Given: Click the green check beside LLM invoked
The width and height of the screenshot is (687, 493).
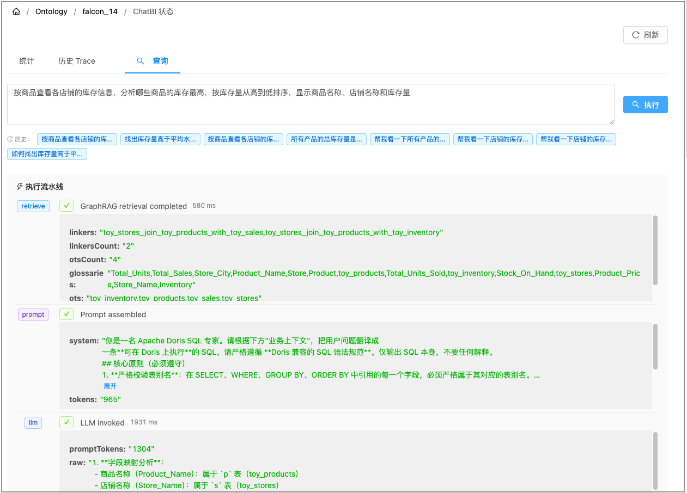Looking at the screenshot, I should (x=66, y=422).
